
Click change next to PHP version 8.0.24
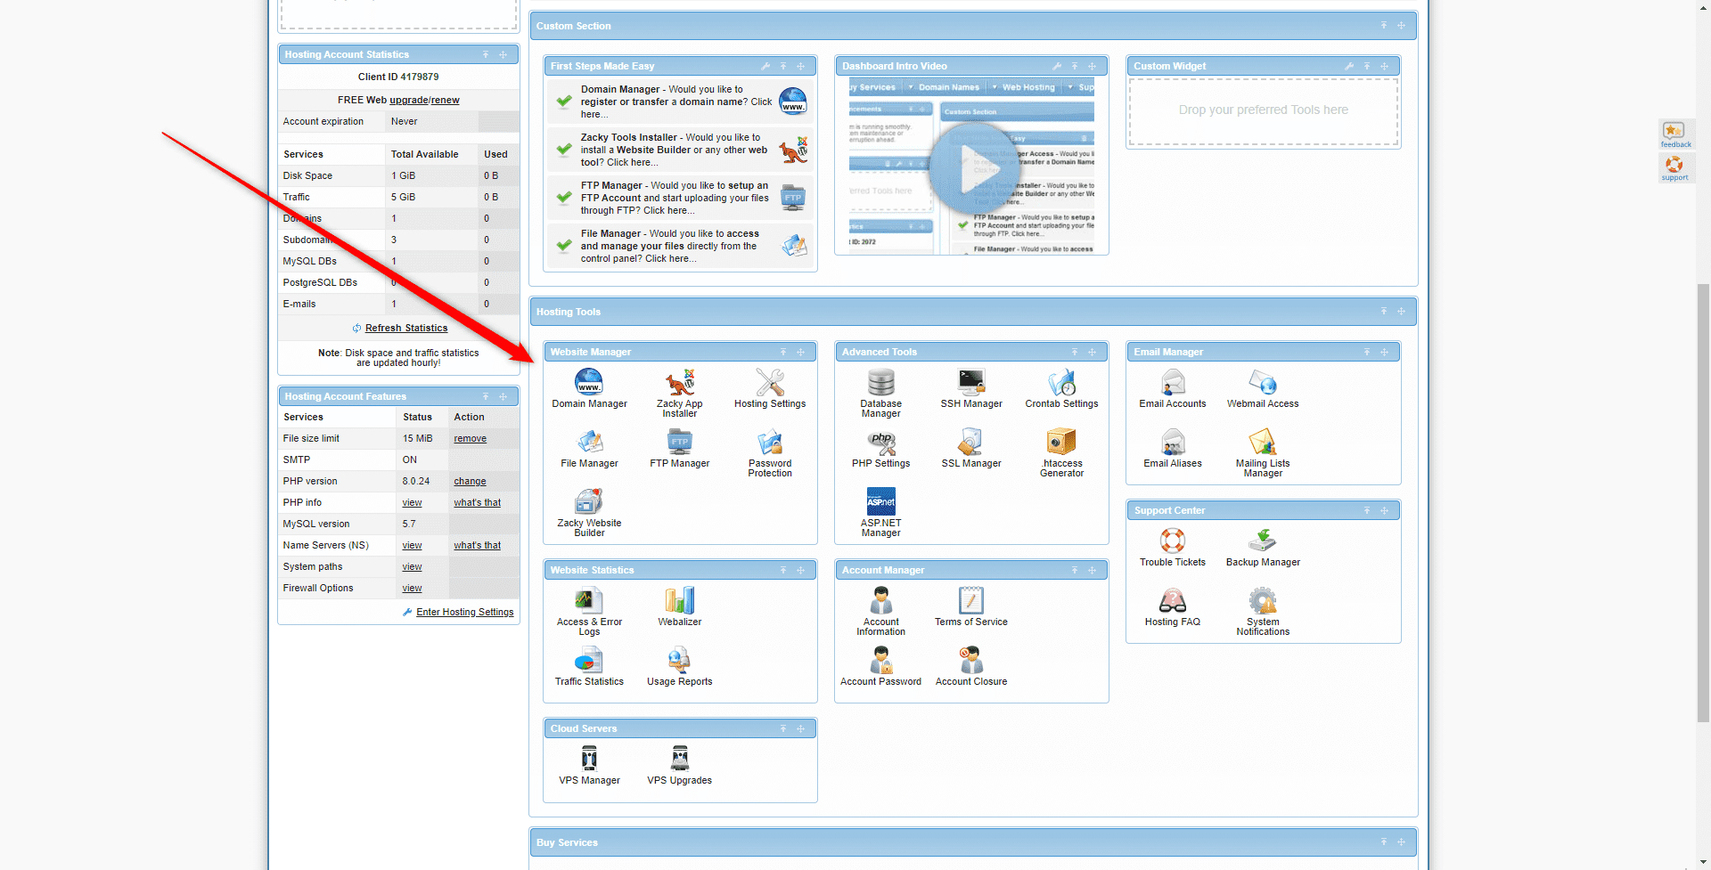pos(470,481)
